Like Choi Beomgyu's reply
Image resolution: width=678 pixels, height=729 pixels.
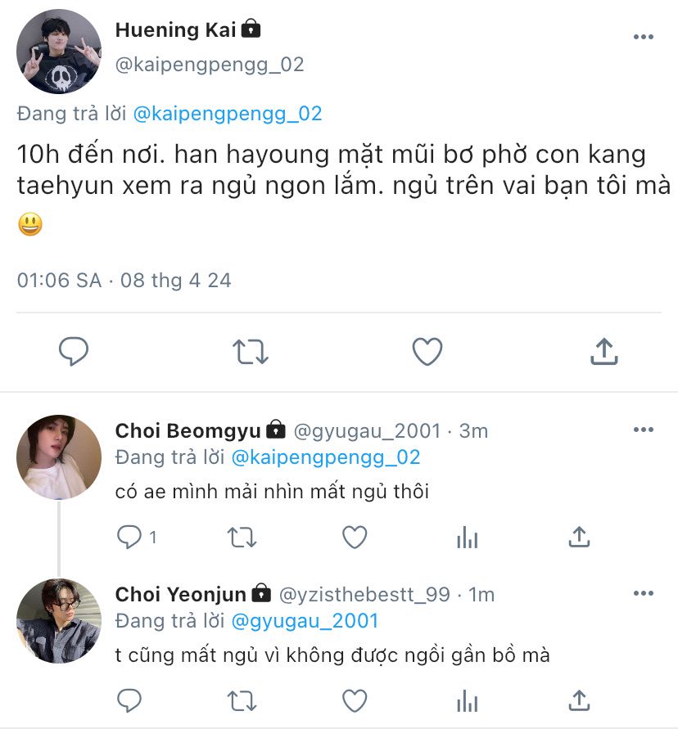pyautogui.click(x=355, y=538)
